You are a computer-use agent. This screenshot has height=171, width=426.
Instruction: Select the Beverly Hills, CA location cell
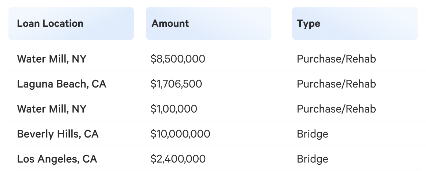(x=58, y=134)
